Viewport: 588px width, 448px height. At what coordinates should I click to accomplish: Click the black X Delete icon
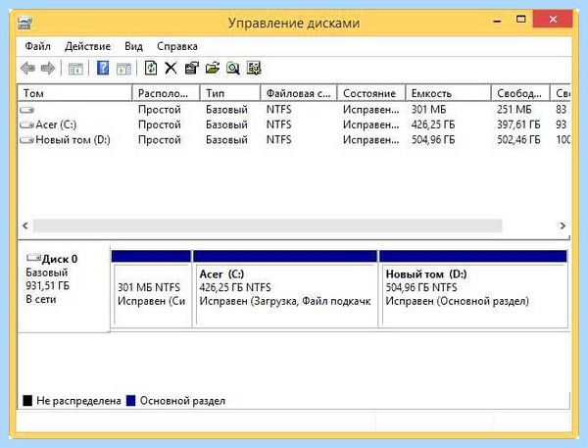click(171, 69)
